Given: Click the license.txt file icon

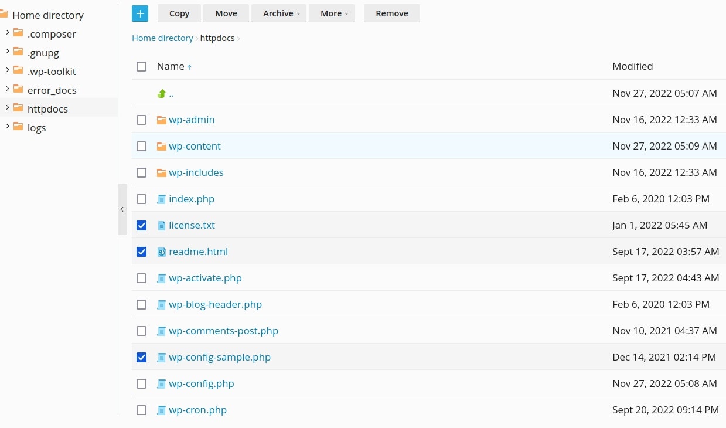Looking at the screenshot, I should tap(162, 225).
